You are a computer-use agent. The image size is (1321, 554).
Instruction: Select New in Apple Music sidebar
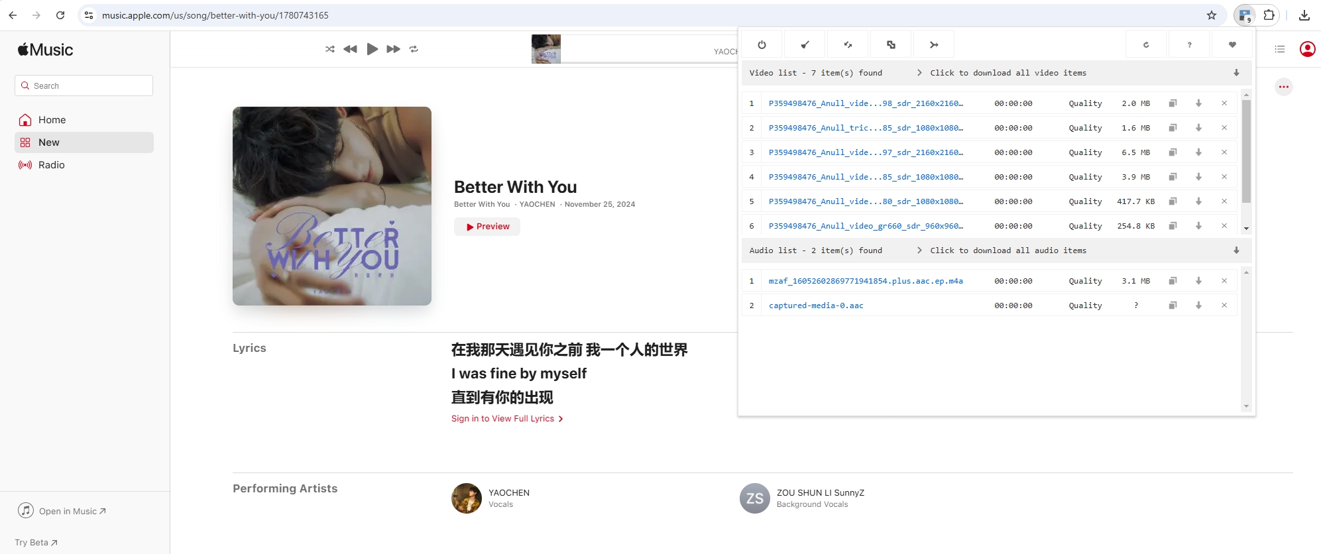[x=84, y=142]
